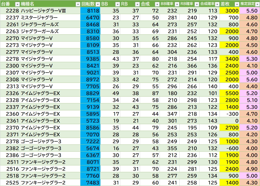Select rotation count cell 9139
The image size is (260, 186).
tap(90, 107)
